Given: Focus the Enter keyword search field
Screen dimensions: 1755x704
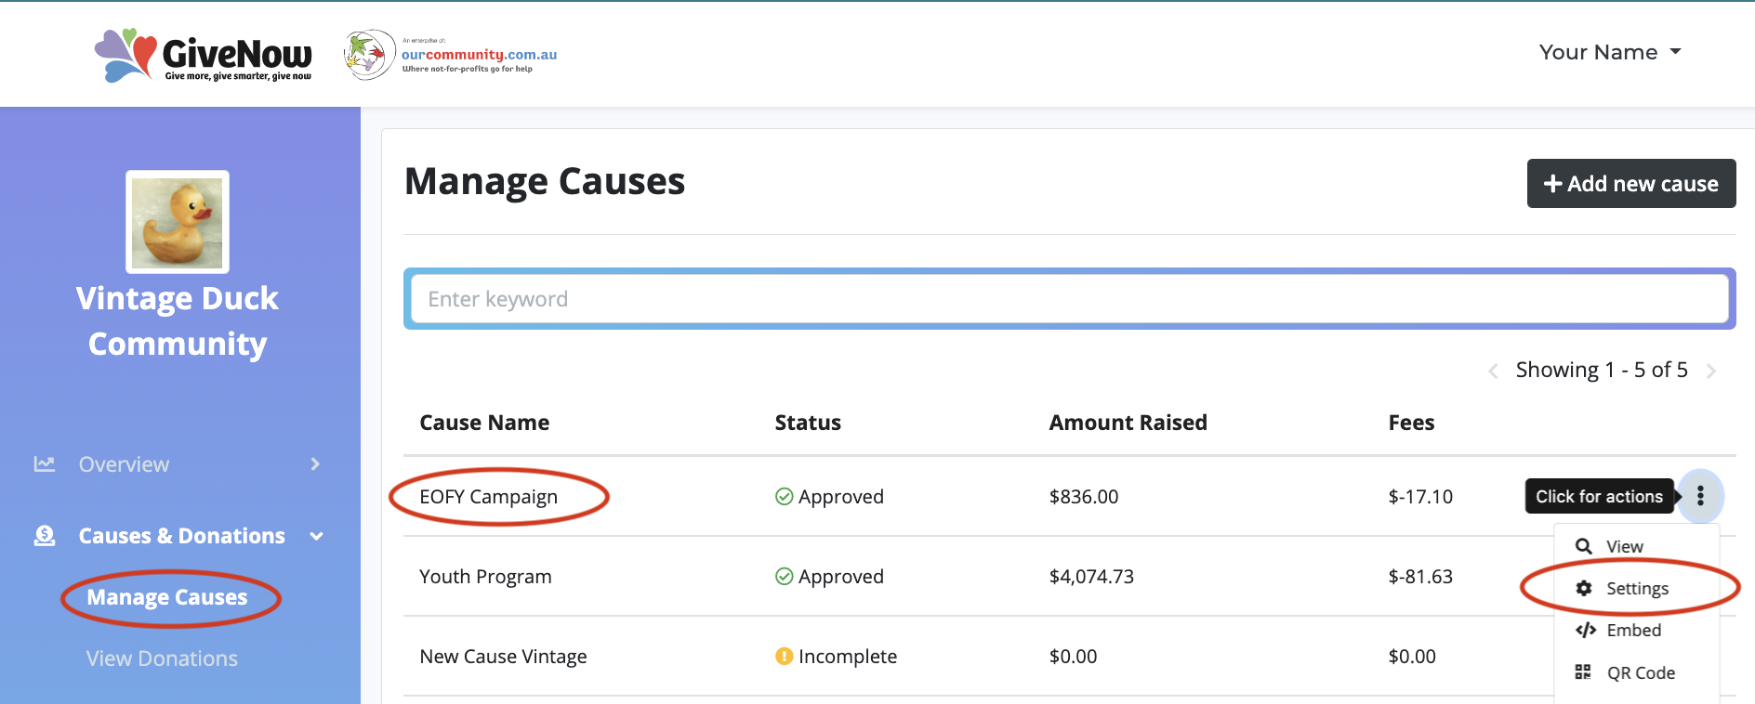Looking at the screenshot, I should (x=1069, y=299).
